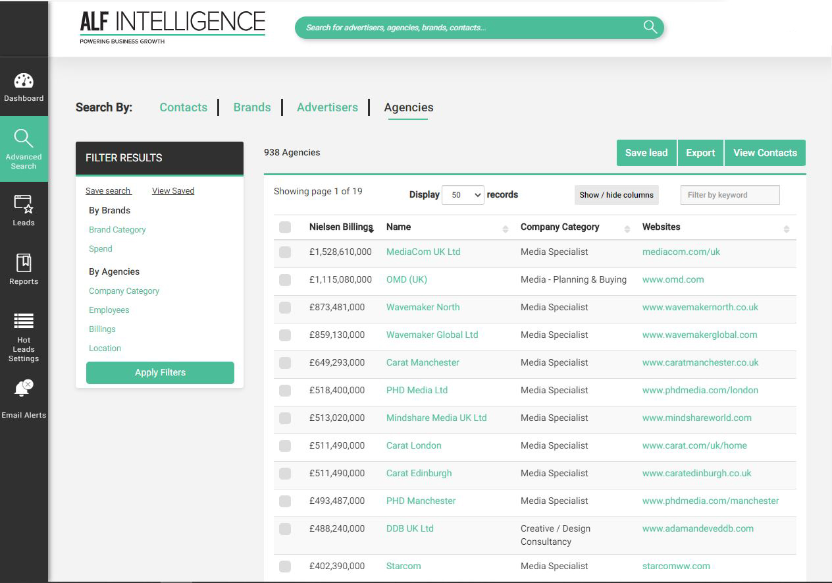
Task: Switch to the Contacts search tab
Action: tap(184, 107)
